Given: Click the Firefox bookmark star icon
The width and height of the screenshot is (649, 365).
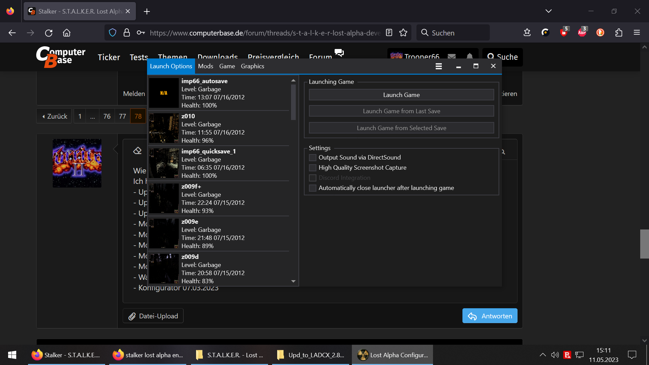Looking at the screenshot, I should pyautogui.click(x=403, y=33).
